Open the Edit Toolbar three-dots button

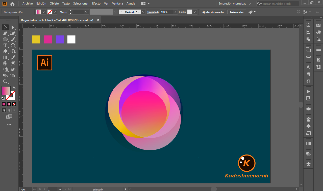point(9,125)
